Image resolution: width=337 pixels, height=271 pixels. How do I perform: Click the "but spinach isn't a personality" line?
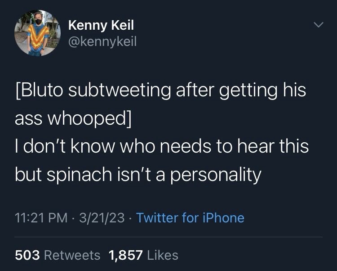point(138,175)
